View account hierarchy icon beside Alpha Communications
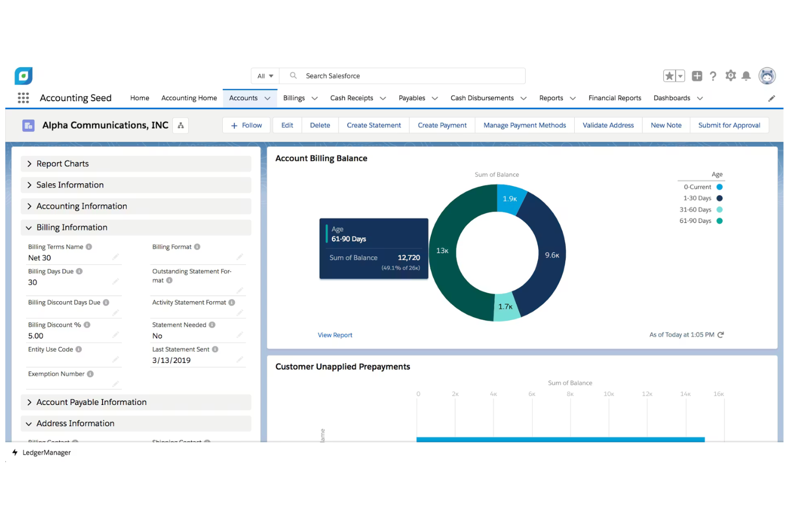Image resolution: width=789 pixels, height=526 pixels. point(181,125)
